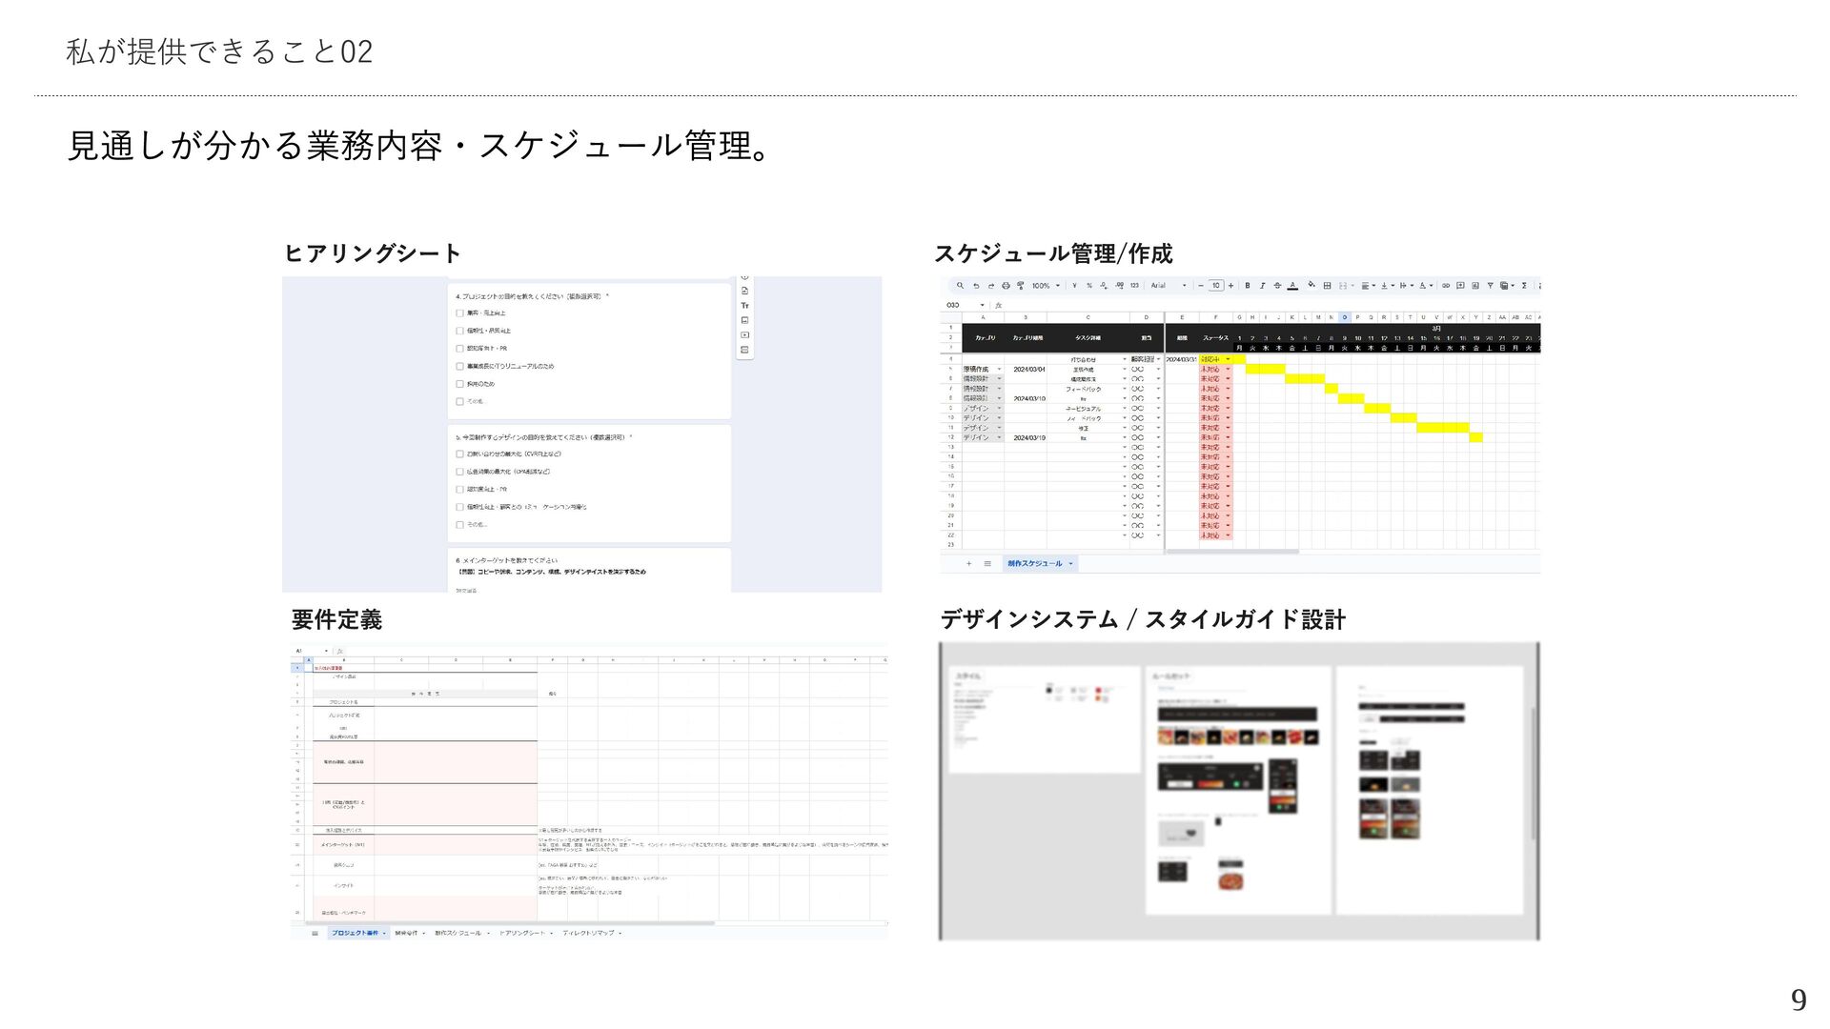The height and width of the screenshot is (1029, 1830).
Task: Check the first option of question 5
Action: click(459, 454)
